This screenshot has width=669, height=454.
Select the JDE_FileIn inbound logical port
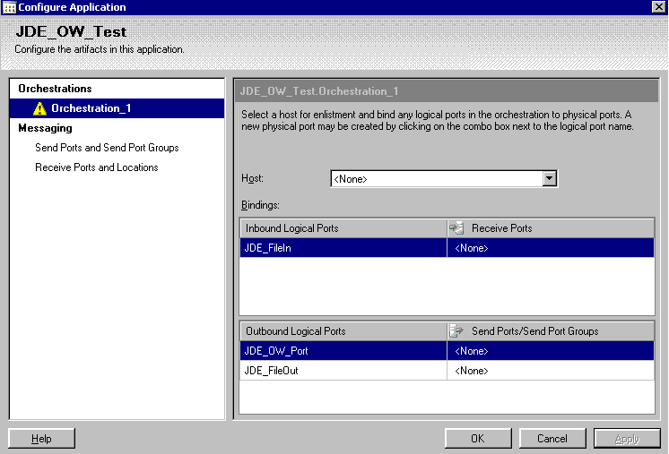coord(343,248)
